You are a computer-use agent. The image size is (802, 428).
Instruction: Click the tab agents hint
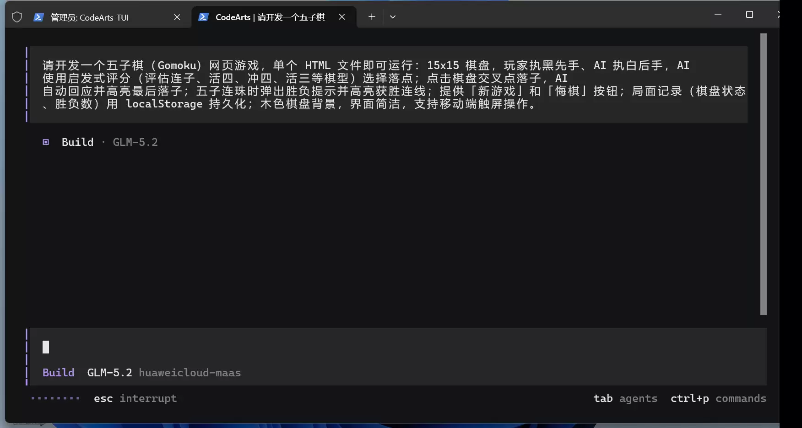pos(626,398)
